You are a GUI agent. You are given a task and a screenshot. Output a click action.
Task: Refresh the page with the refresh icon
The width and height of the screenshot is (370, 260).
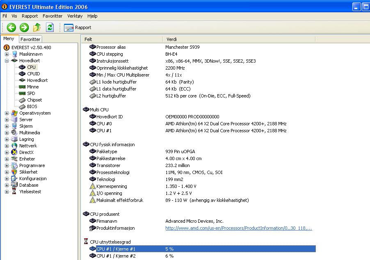(50, 27)
